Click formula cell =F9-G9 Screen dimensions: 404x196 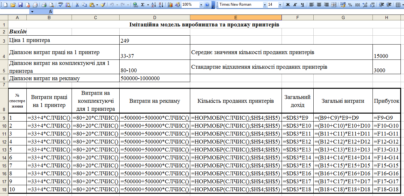(x=387, y=117)
